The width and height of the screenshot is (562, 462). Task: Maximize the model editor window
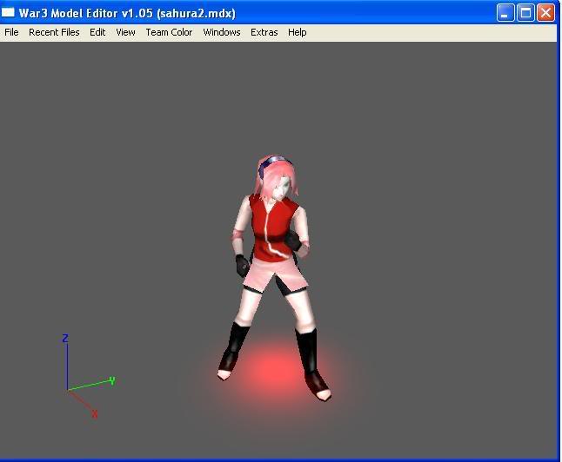coord(525,12)
